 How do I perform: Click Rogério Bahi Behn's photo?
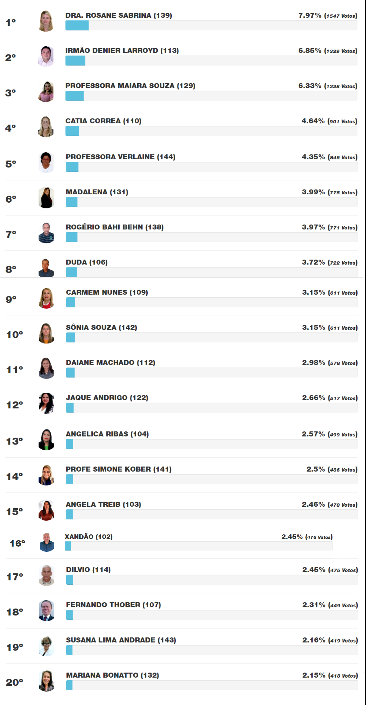pos(46,233)
